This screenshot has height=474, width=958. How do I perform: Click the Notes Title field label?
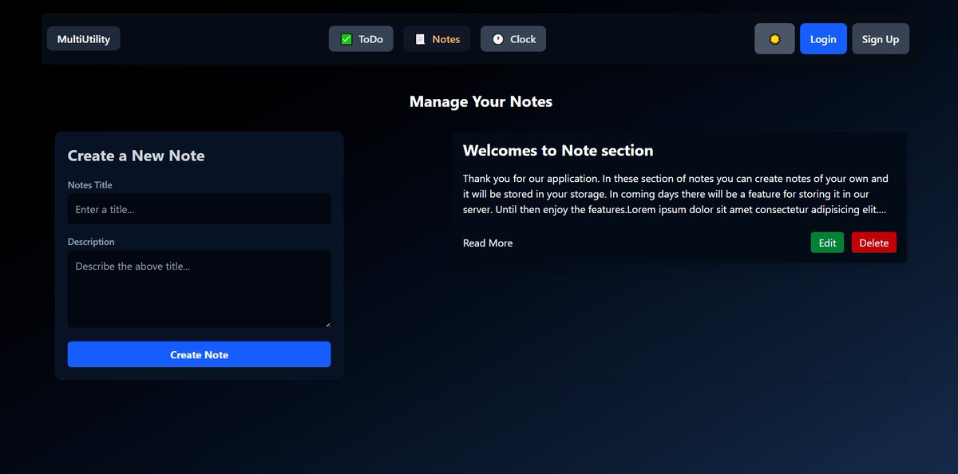90,185
